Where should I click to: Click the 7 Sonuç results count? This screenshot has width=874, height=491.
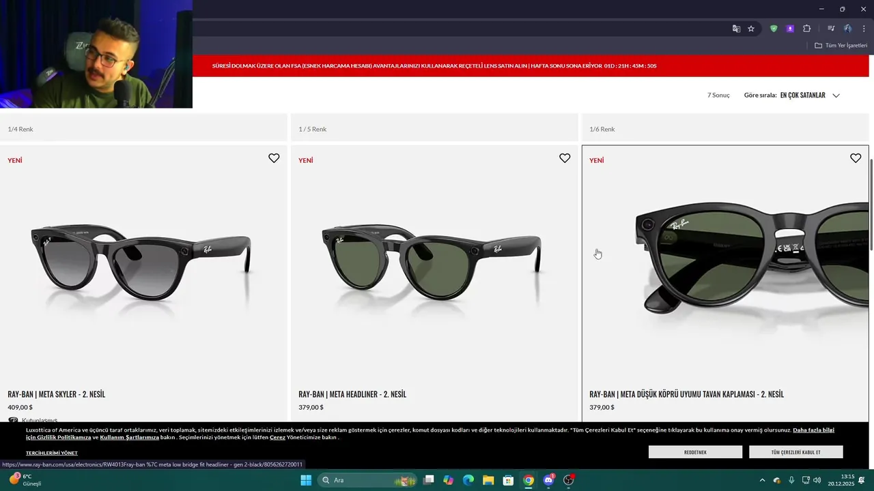click(x=718, y=95)
